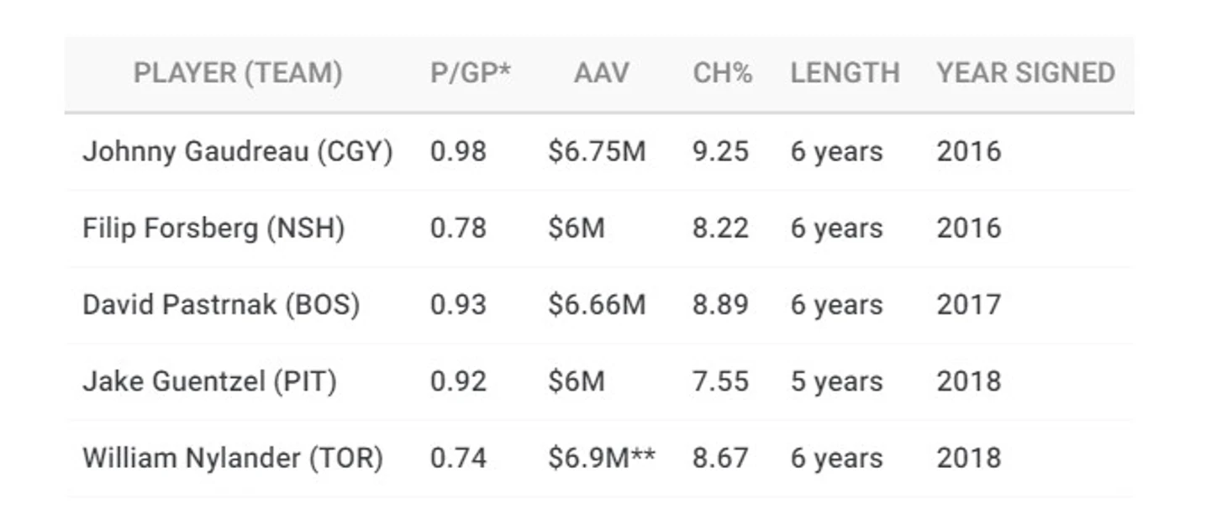This screenshot has width=1227, height=515.
Task: Select Johnny Gaudreau (CGY) row name
Action: [x=238, y=152]
